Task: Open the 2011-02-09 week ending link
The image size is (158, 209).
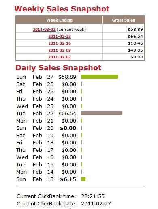Action: pyautogui.click(x=60, y=50)
